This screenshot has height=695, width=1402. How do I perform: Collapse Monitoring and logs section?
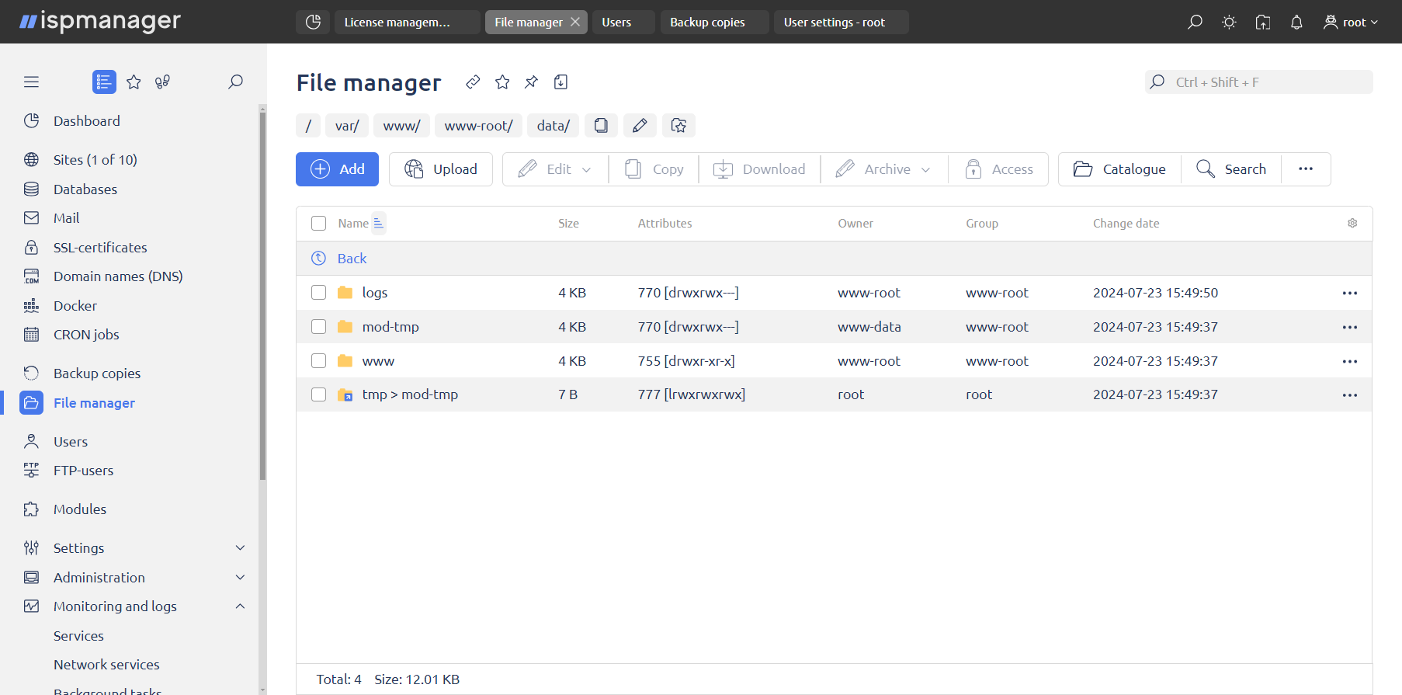coord(240,606)
